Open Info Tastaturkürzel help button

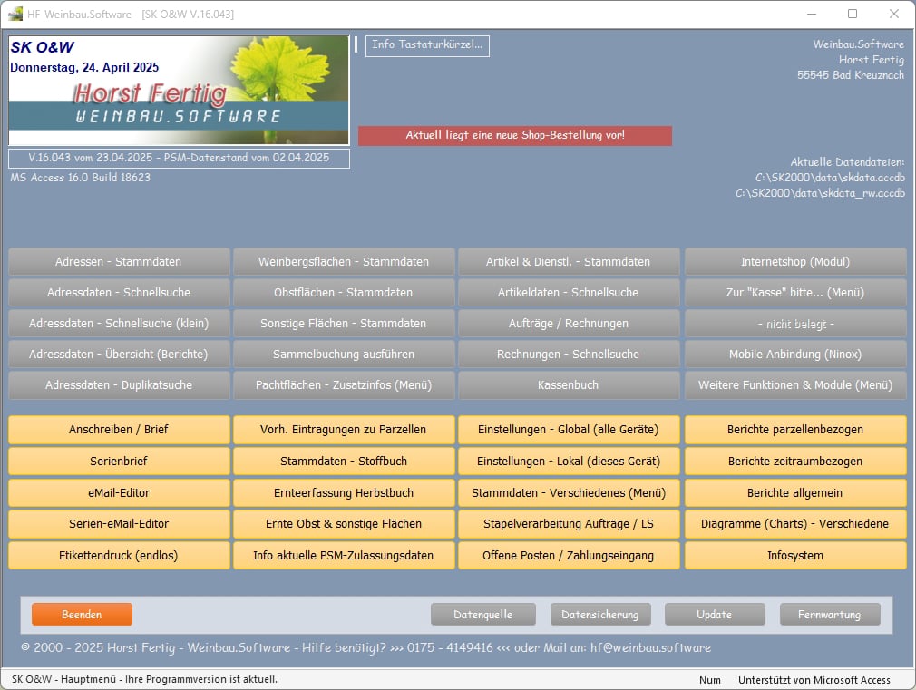tap(427, 45)
